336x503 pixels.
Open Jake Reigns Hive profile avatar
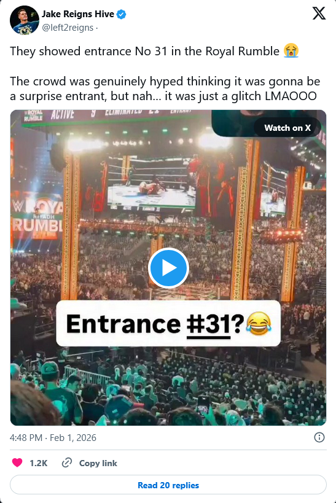[x=25, y=20]
